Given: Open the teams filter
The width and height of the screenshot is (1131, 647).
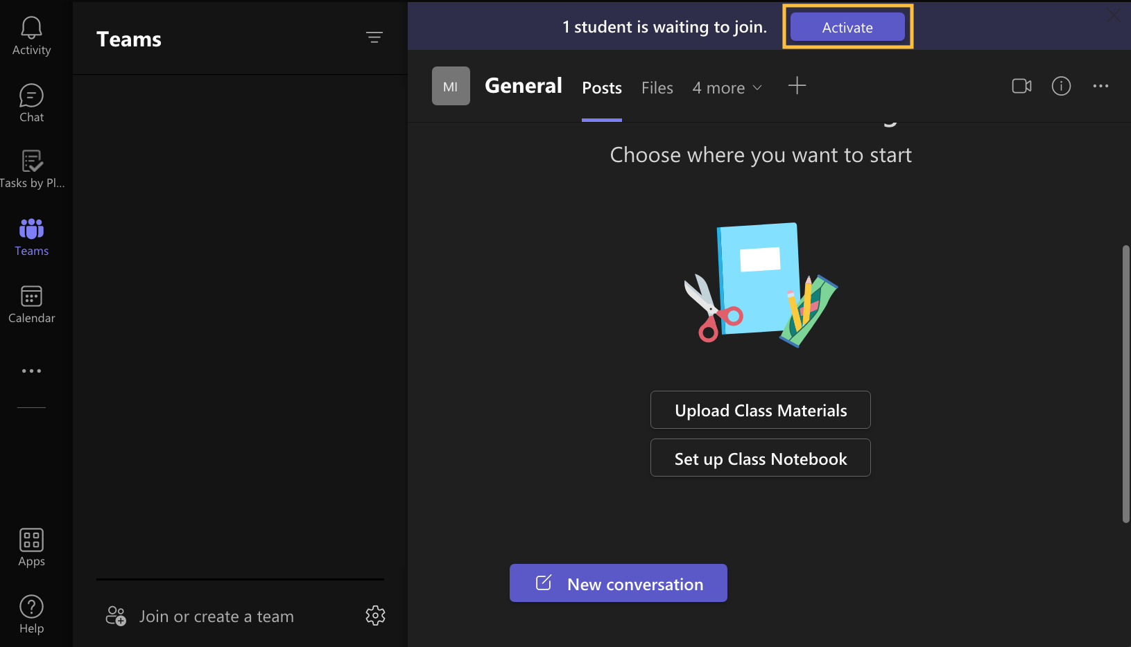Looking at the screenshot, I should point(374,37).
